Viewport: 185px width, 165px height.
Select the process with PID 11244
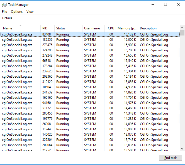click(x=90, y=129)
